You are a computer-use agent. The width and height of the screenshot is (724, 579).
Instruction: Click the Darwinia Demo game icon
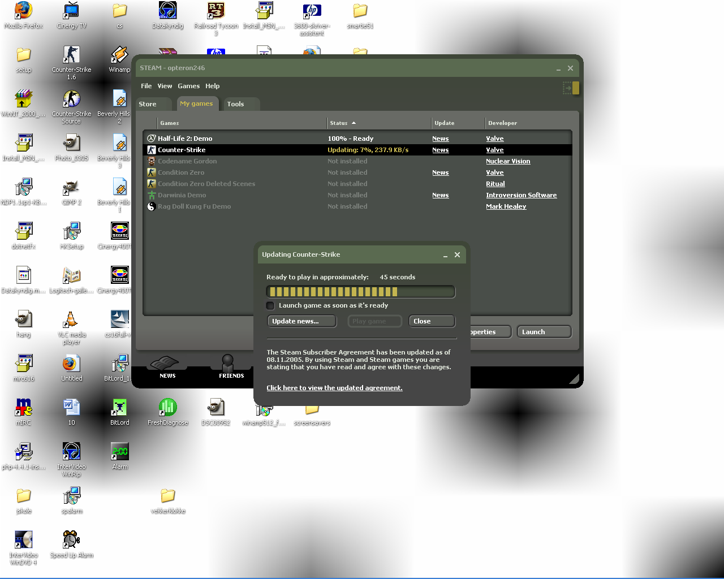point(151,195)
